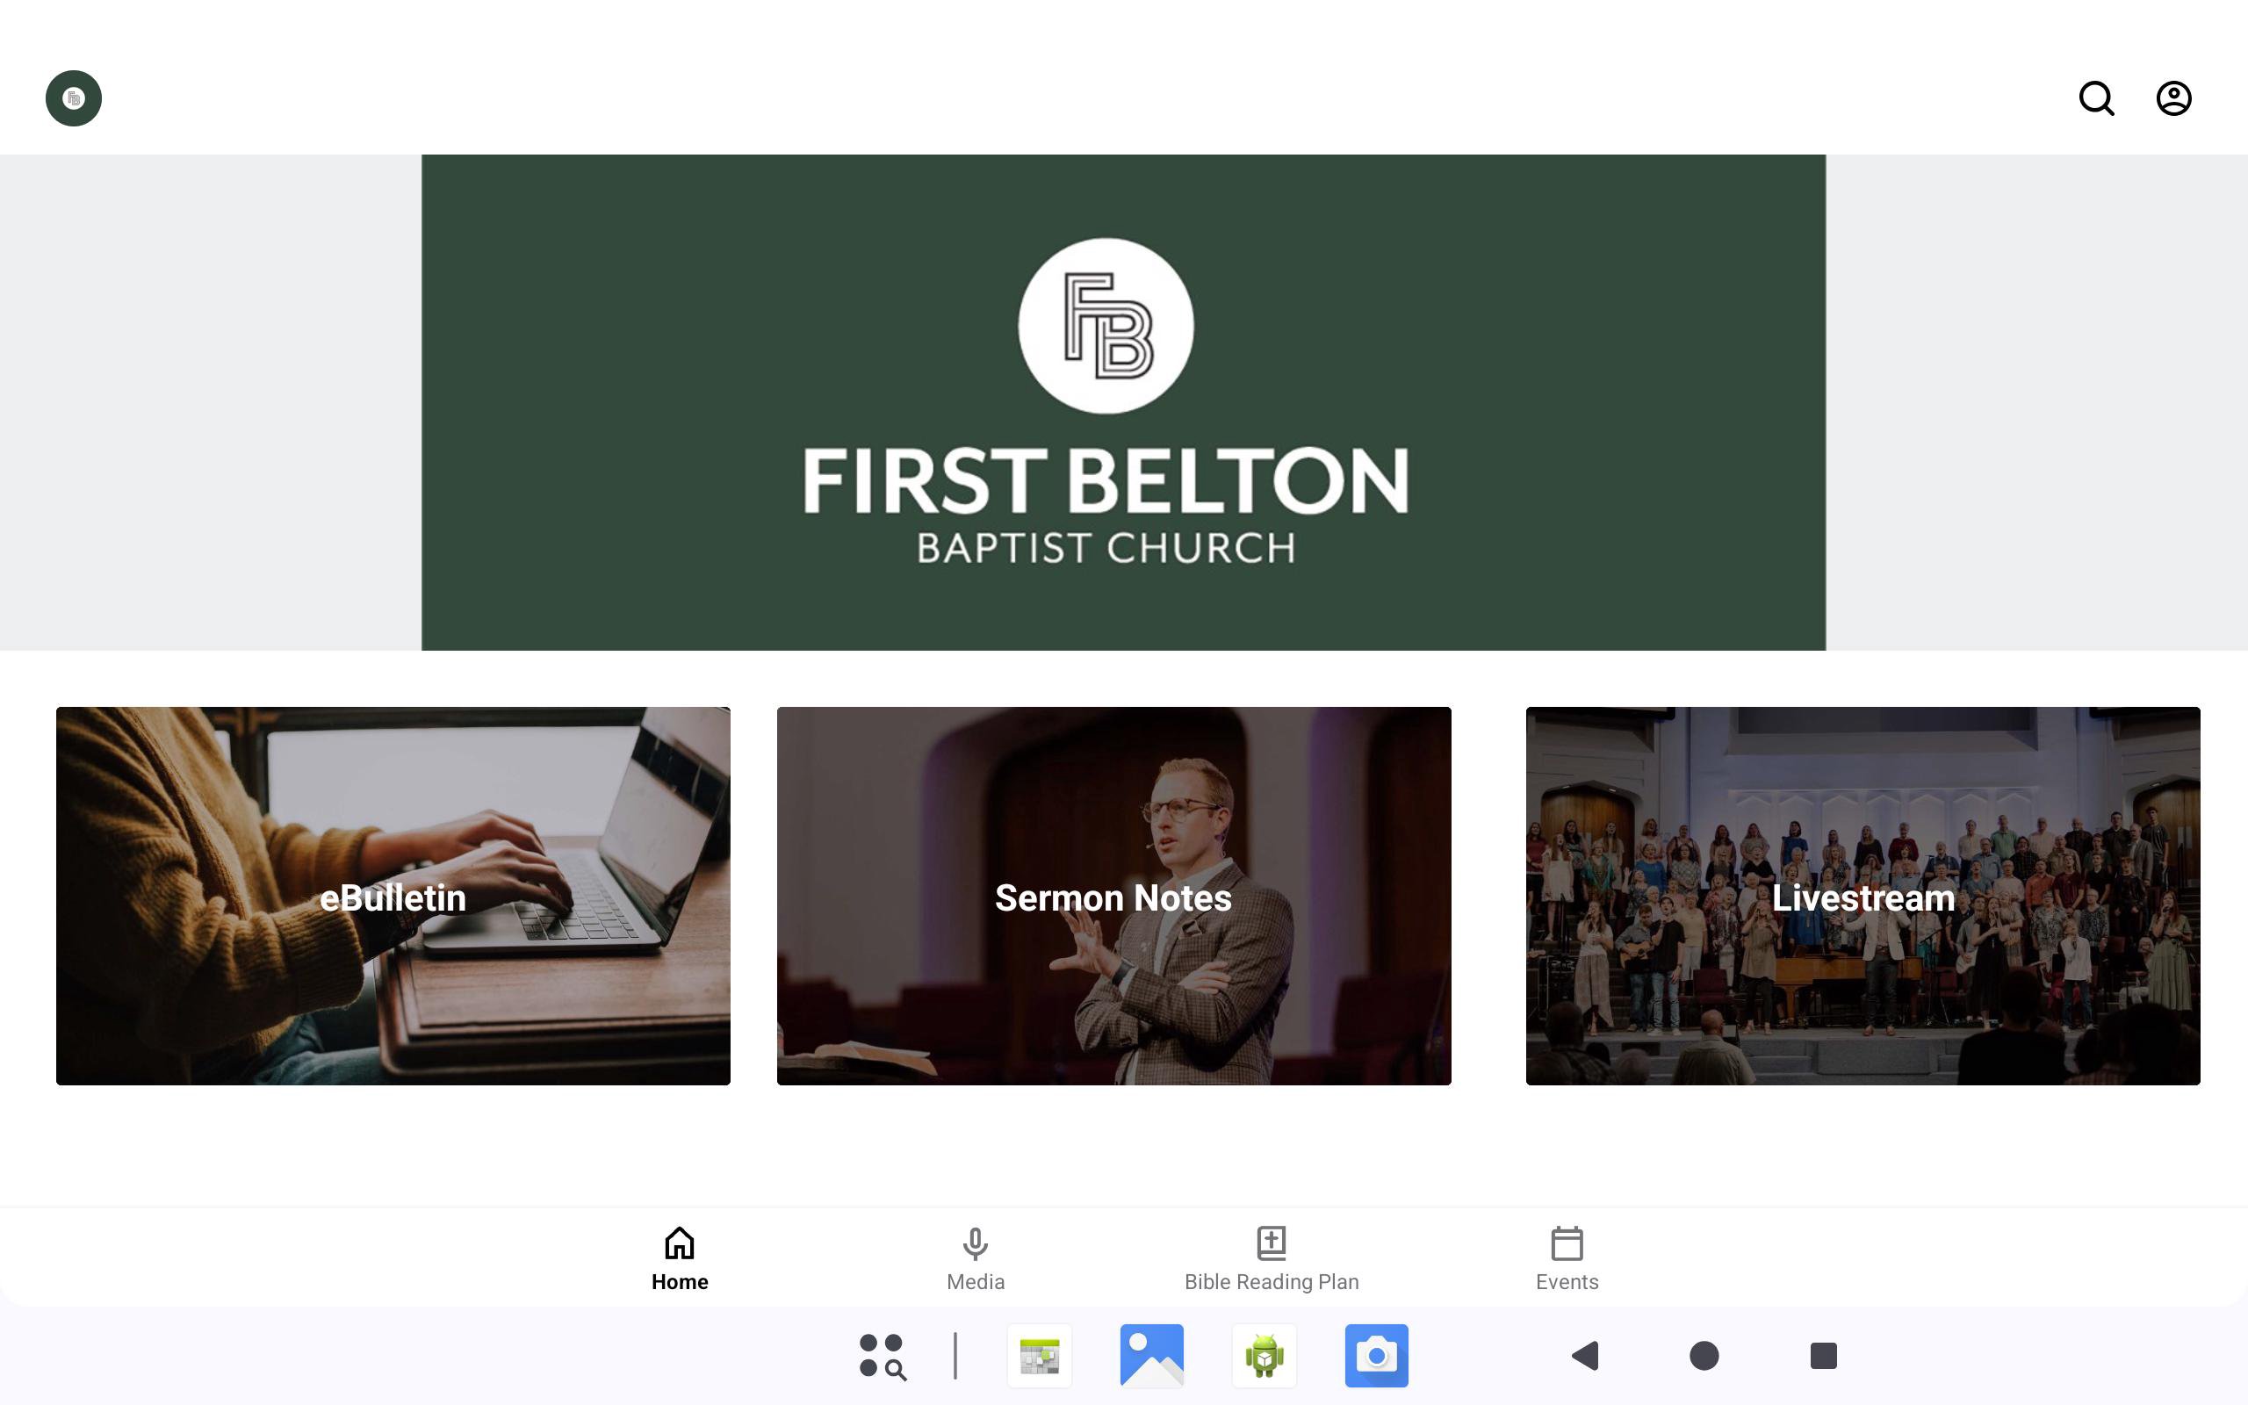
Task: Select the Home house icon
Action: (x=679, y=1243)
